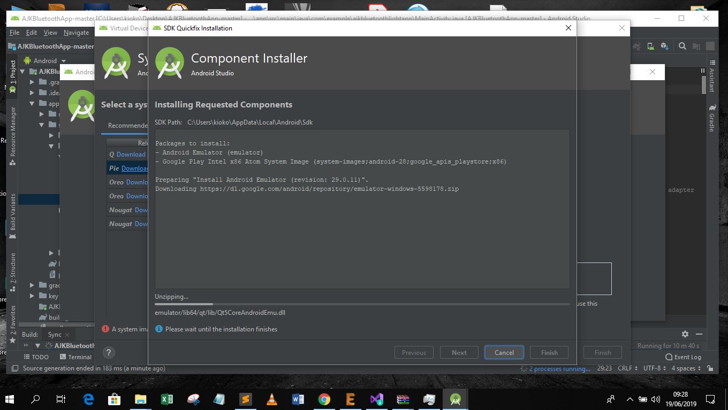Open help with the question mark button
This screenshot has height=410, width=728.
(x=109, y=352)
